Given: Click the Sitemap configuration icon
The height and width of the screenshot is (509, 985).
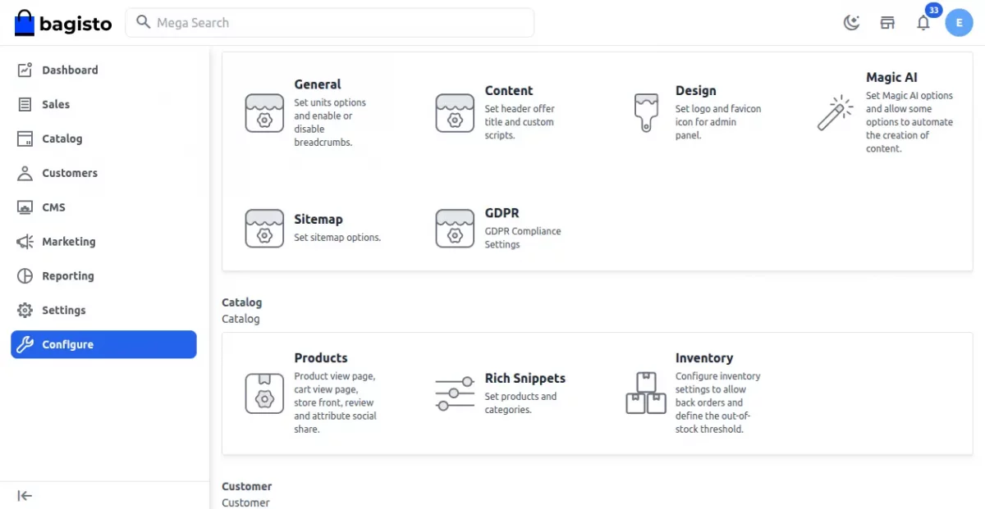Looking at the screenshot, I should tap(264, 229).
